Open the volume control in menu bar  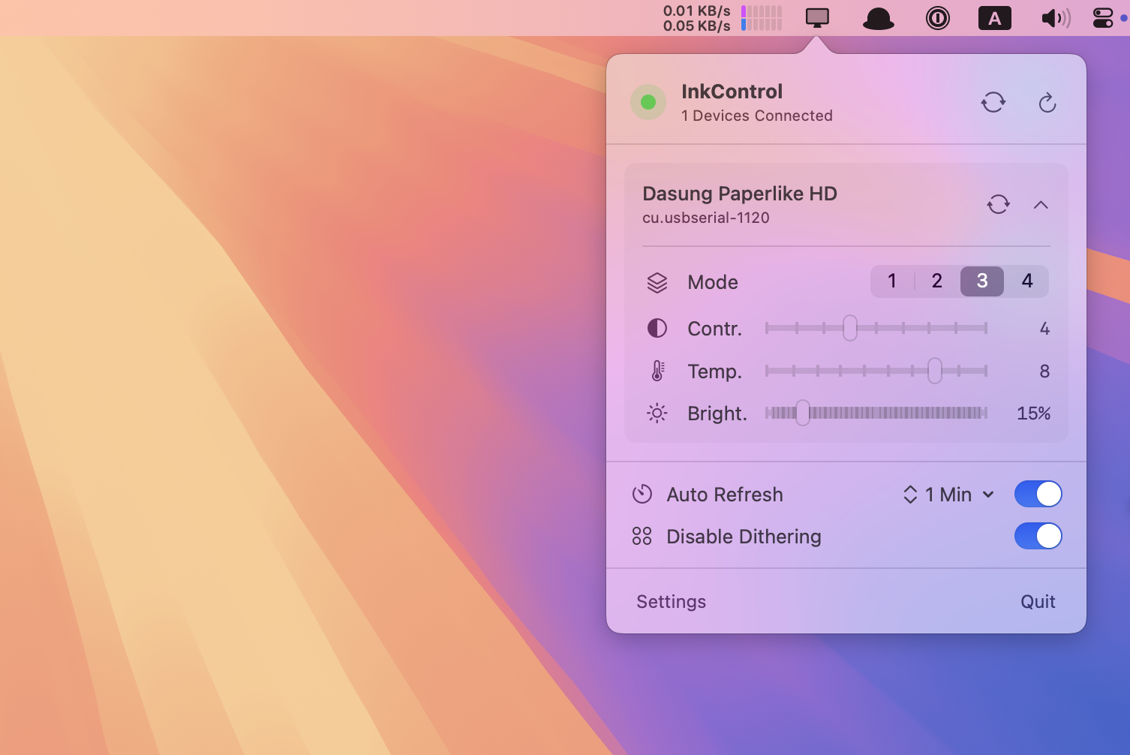pyautogui.click(x=1056, y=18)
